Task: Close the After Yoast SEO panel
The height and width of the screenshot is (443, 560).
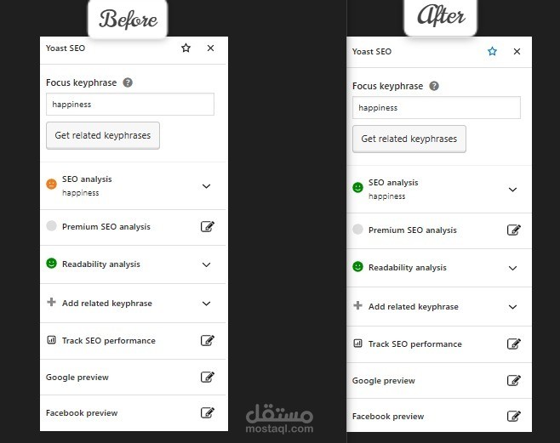Action: [517, 51]
